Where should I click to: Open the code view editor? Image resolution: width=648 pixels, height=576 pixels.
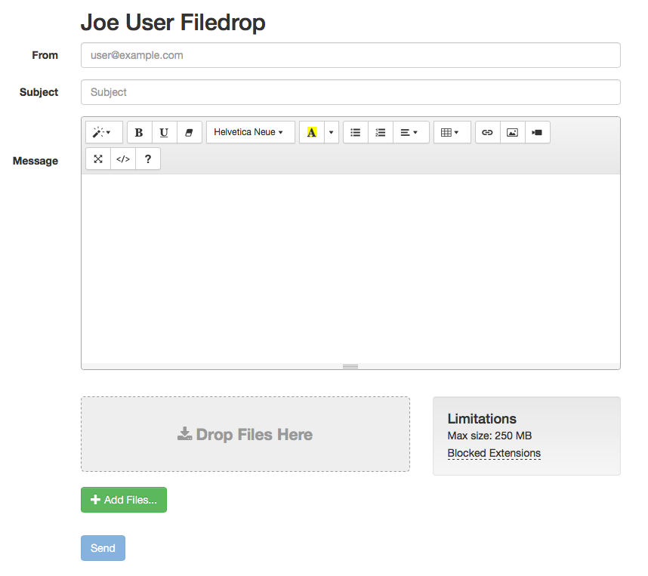pos(122,159)
